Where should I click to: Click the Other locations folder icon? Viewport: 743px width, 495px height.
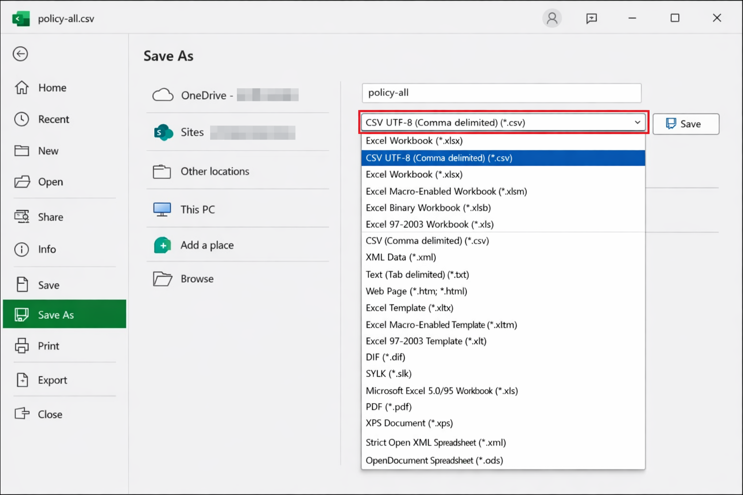click(162, 172)
